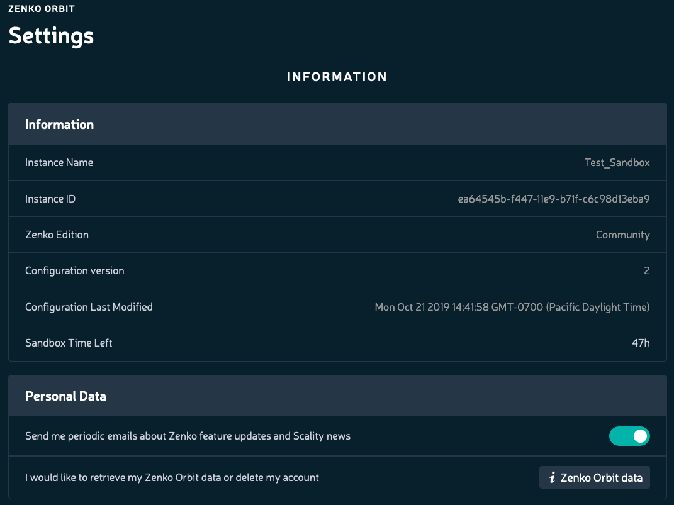Image resolution: width=674 pixels, height=505 pixels.
Task: Click the Community edition value
Action: pos(623,235)
